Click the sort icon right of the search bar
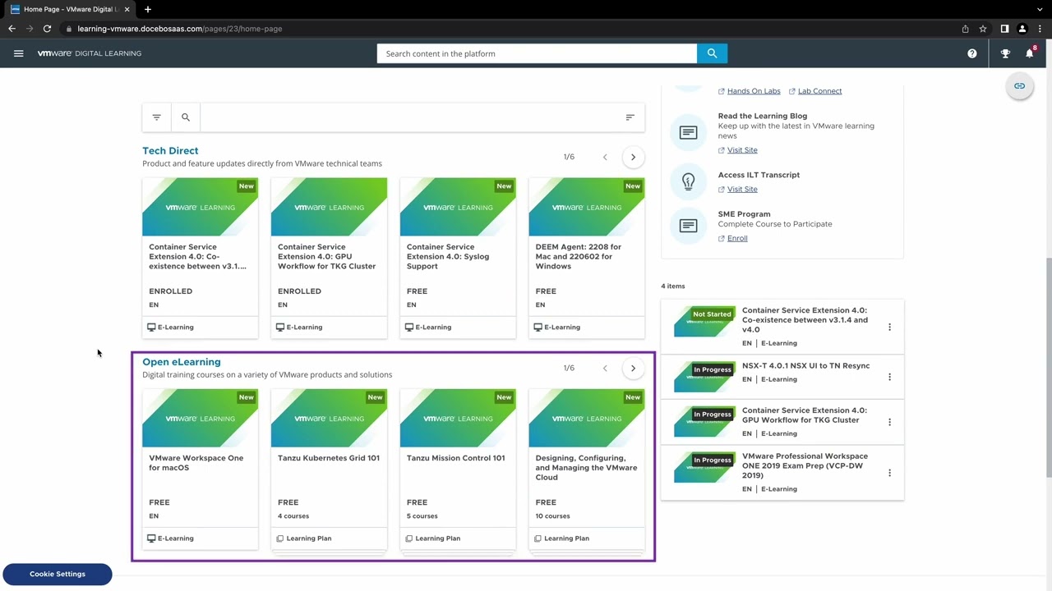 click(630, 117)
